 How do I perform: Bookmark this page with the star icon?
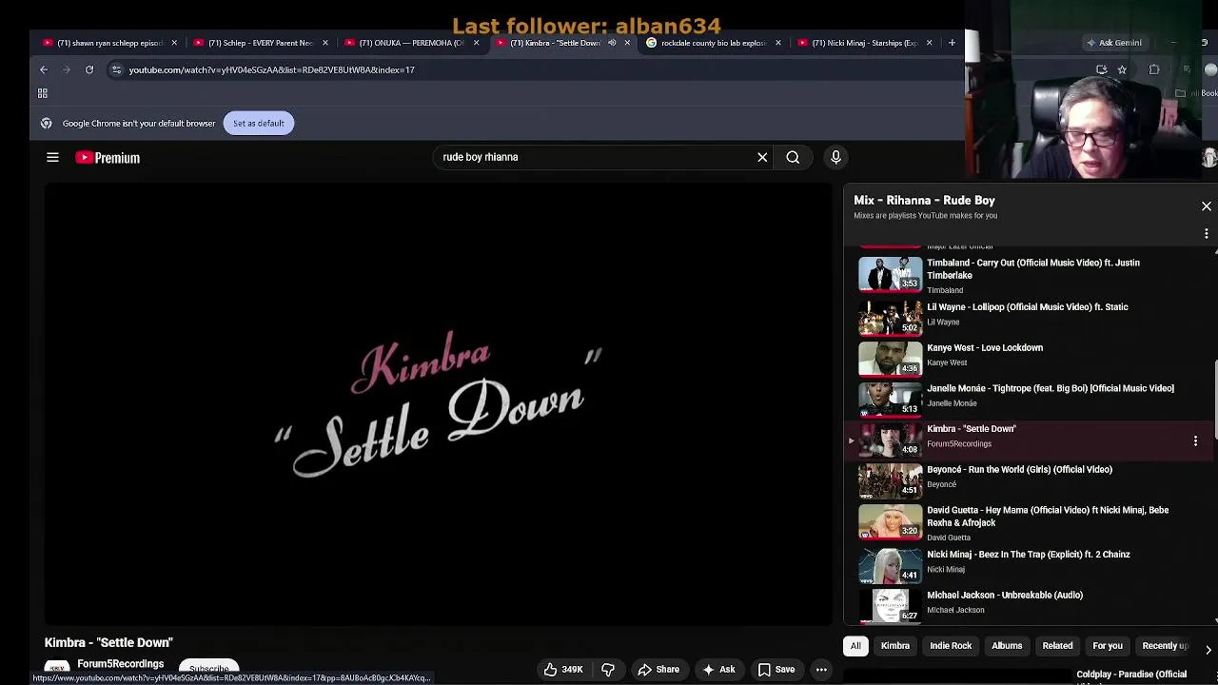coord(1122,69)
